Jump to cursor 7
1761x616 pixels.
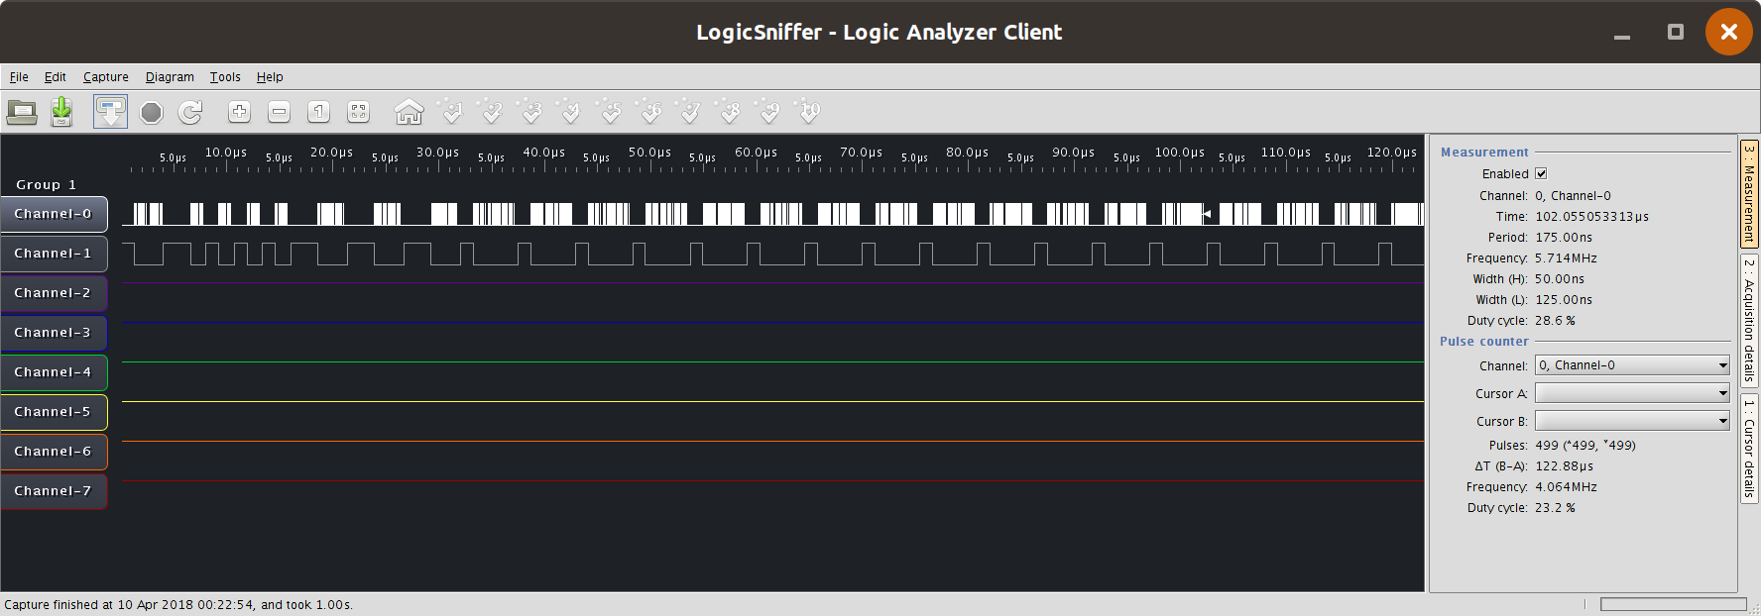point(689,112)
